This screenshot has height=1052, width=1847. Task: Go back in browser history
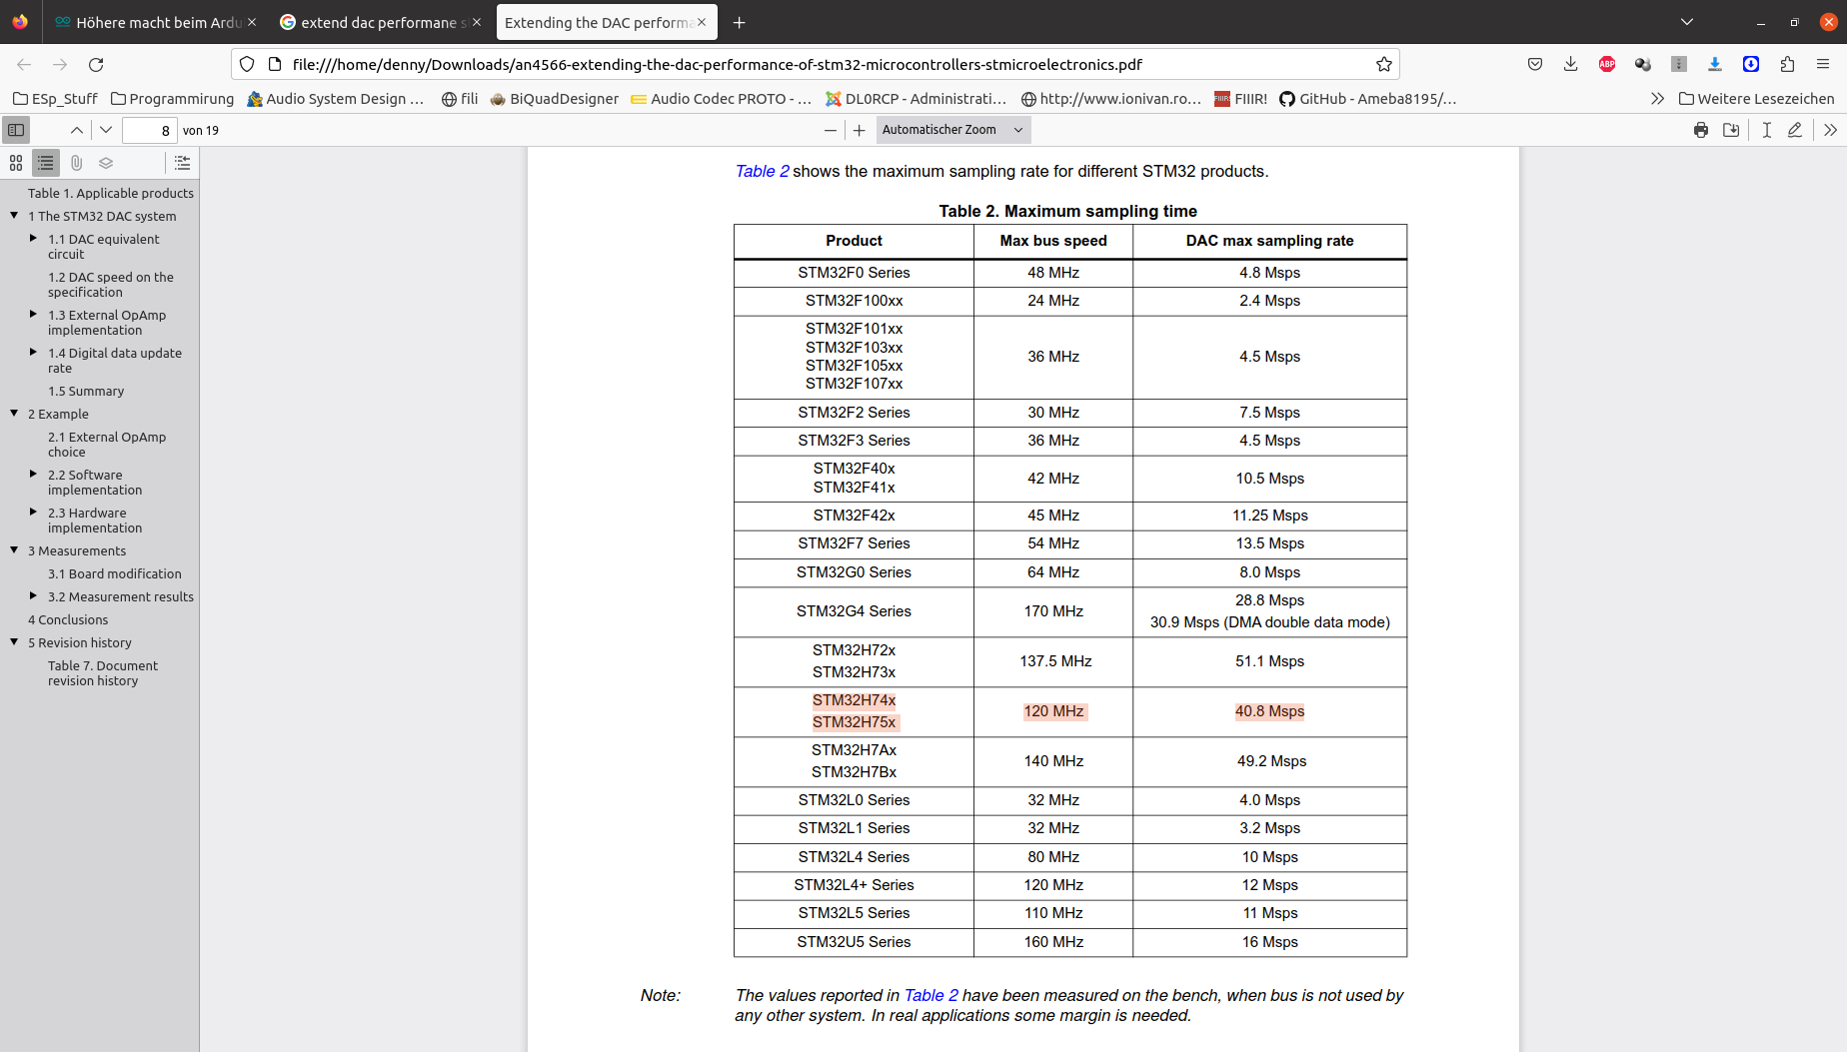[24, 64]
